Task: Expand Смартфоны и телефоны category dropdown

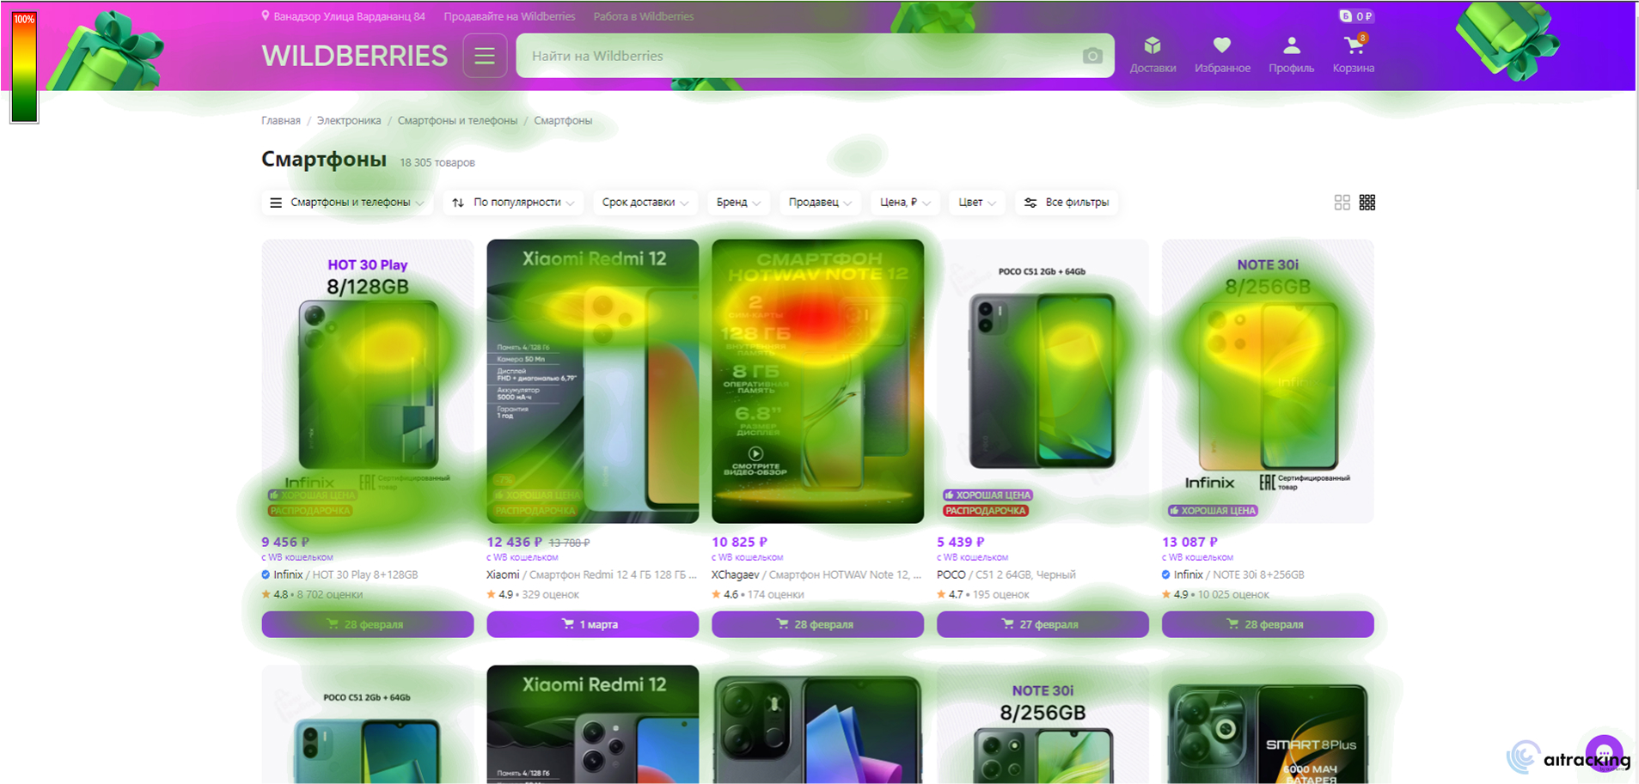Action: [x=347, y=203]
